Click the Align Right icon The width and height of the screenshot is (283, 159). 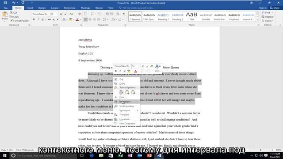pyautogui.click(x=94, y=19)
